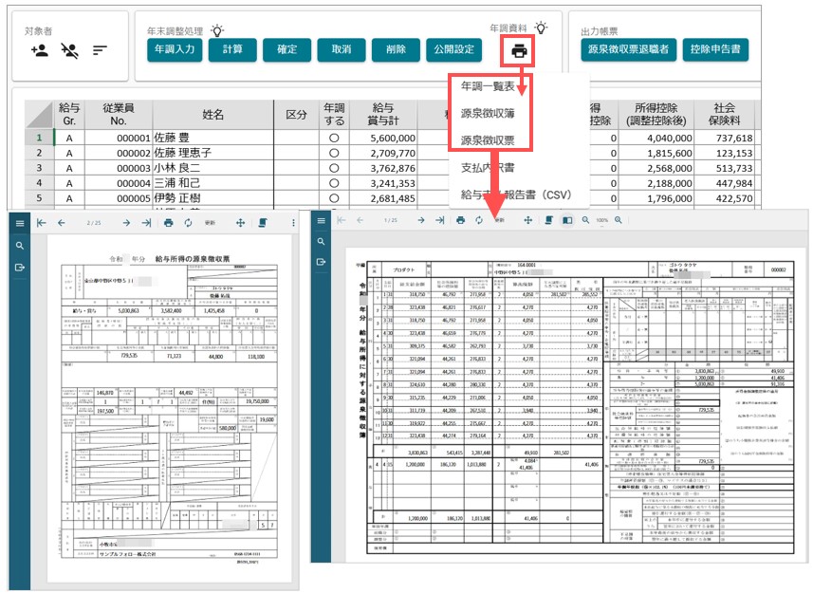Toggle 年調する circle for 三浦 和己
This screenshot has height=593, width=813.
pos(334,183)
